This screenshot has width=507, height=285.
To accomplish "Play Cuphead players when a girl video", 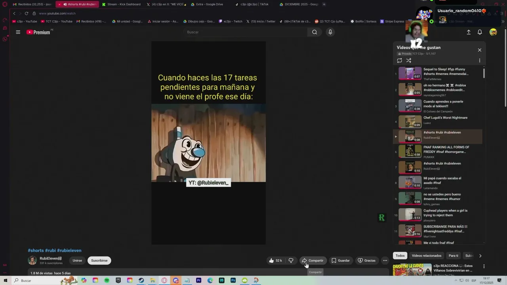I will pos(438,215).
